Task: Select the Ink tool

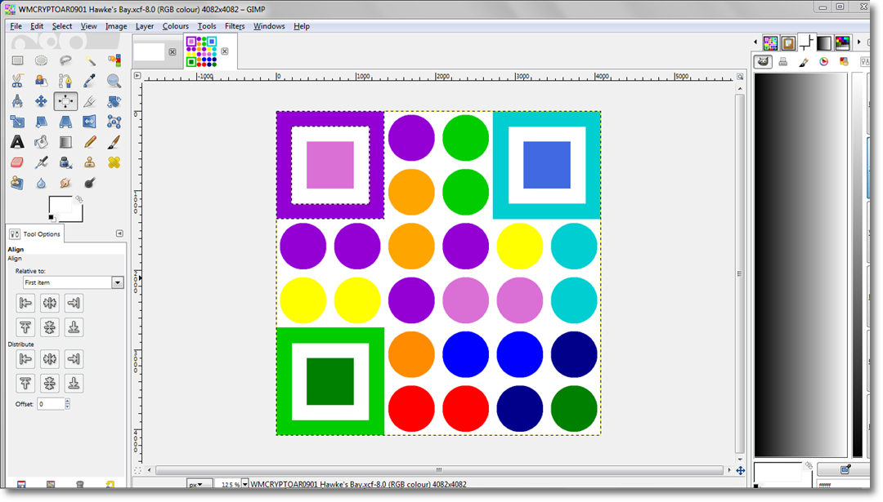Action: (65, 162)
